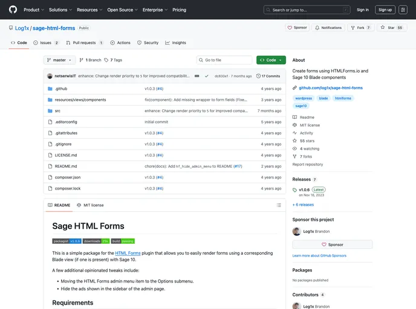Open pull request #17 link in README.md row
This screenshot has height=309, width=416.
(238, 167)
